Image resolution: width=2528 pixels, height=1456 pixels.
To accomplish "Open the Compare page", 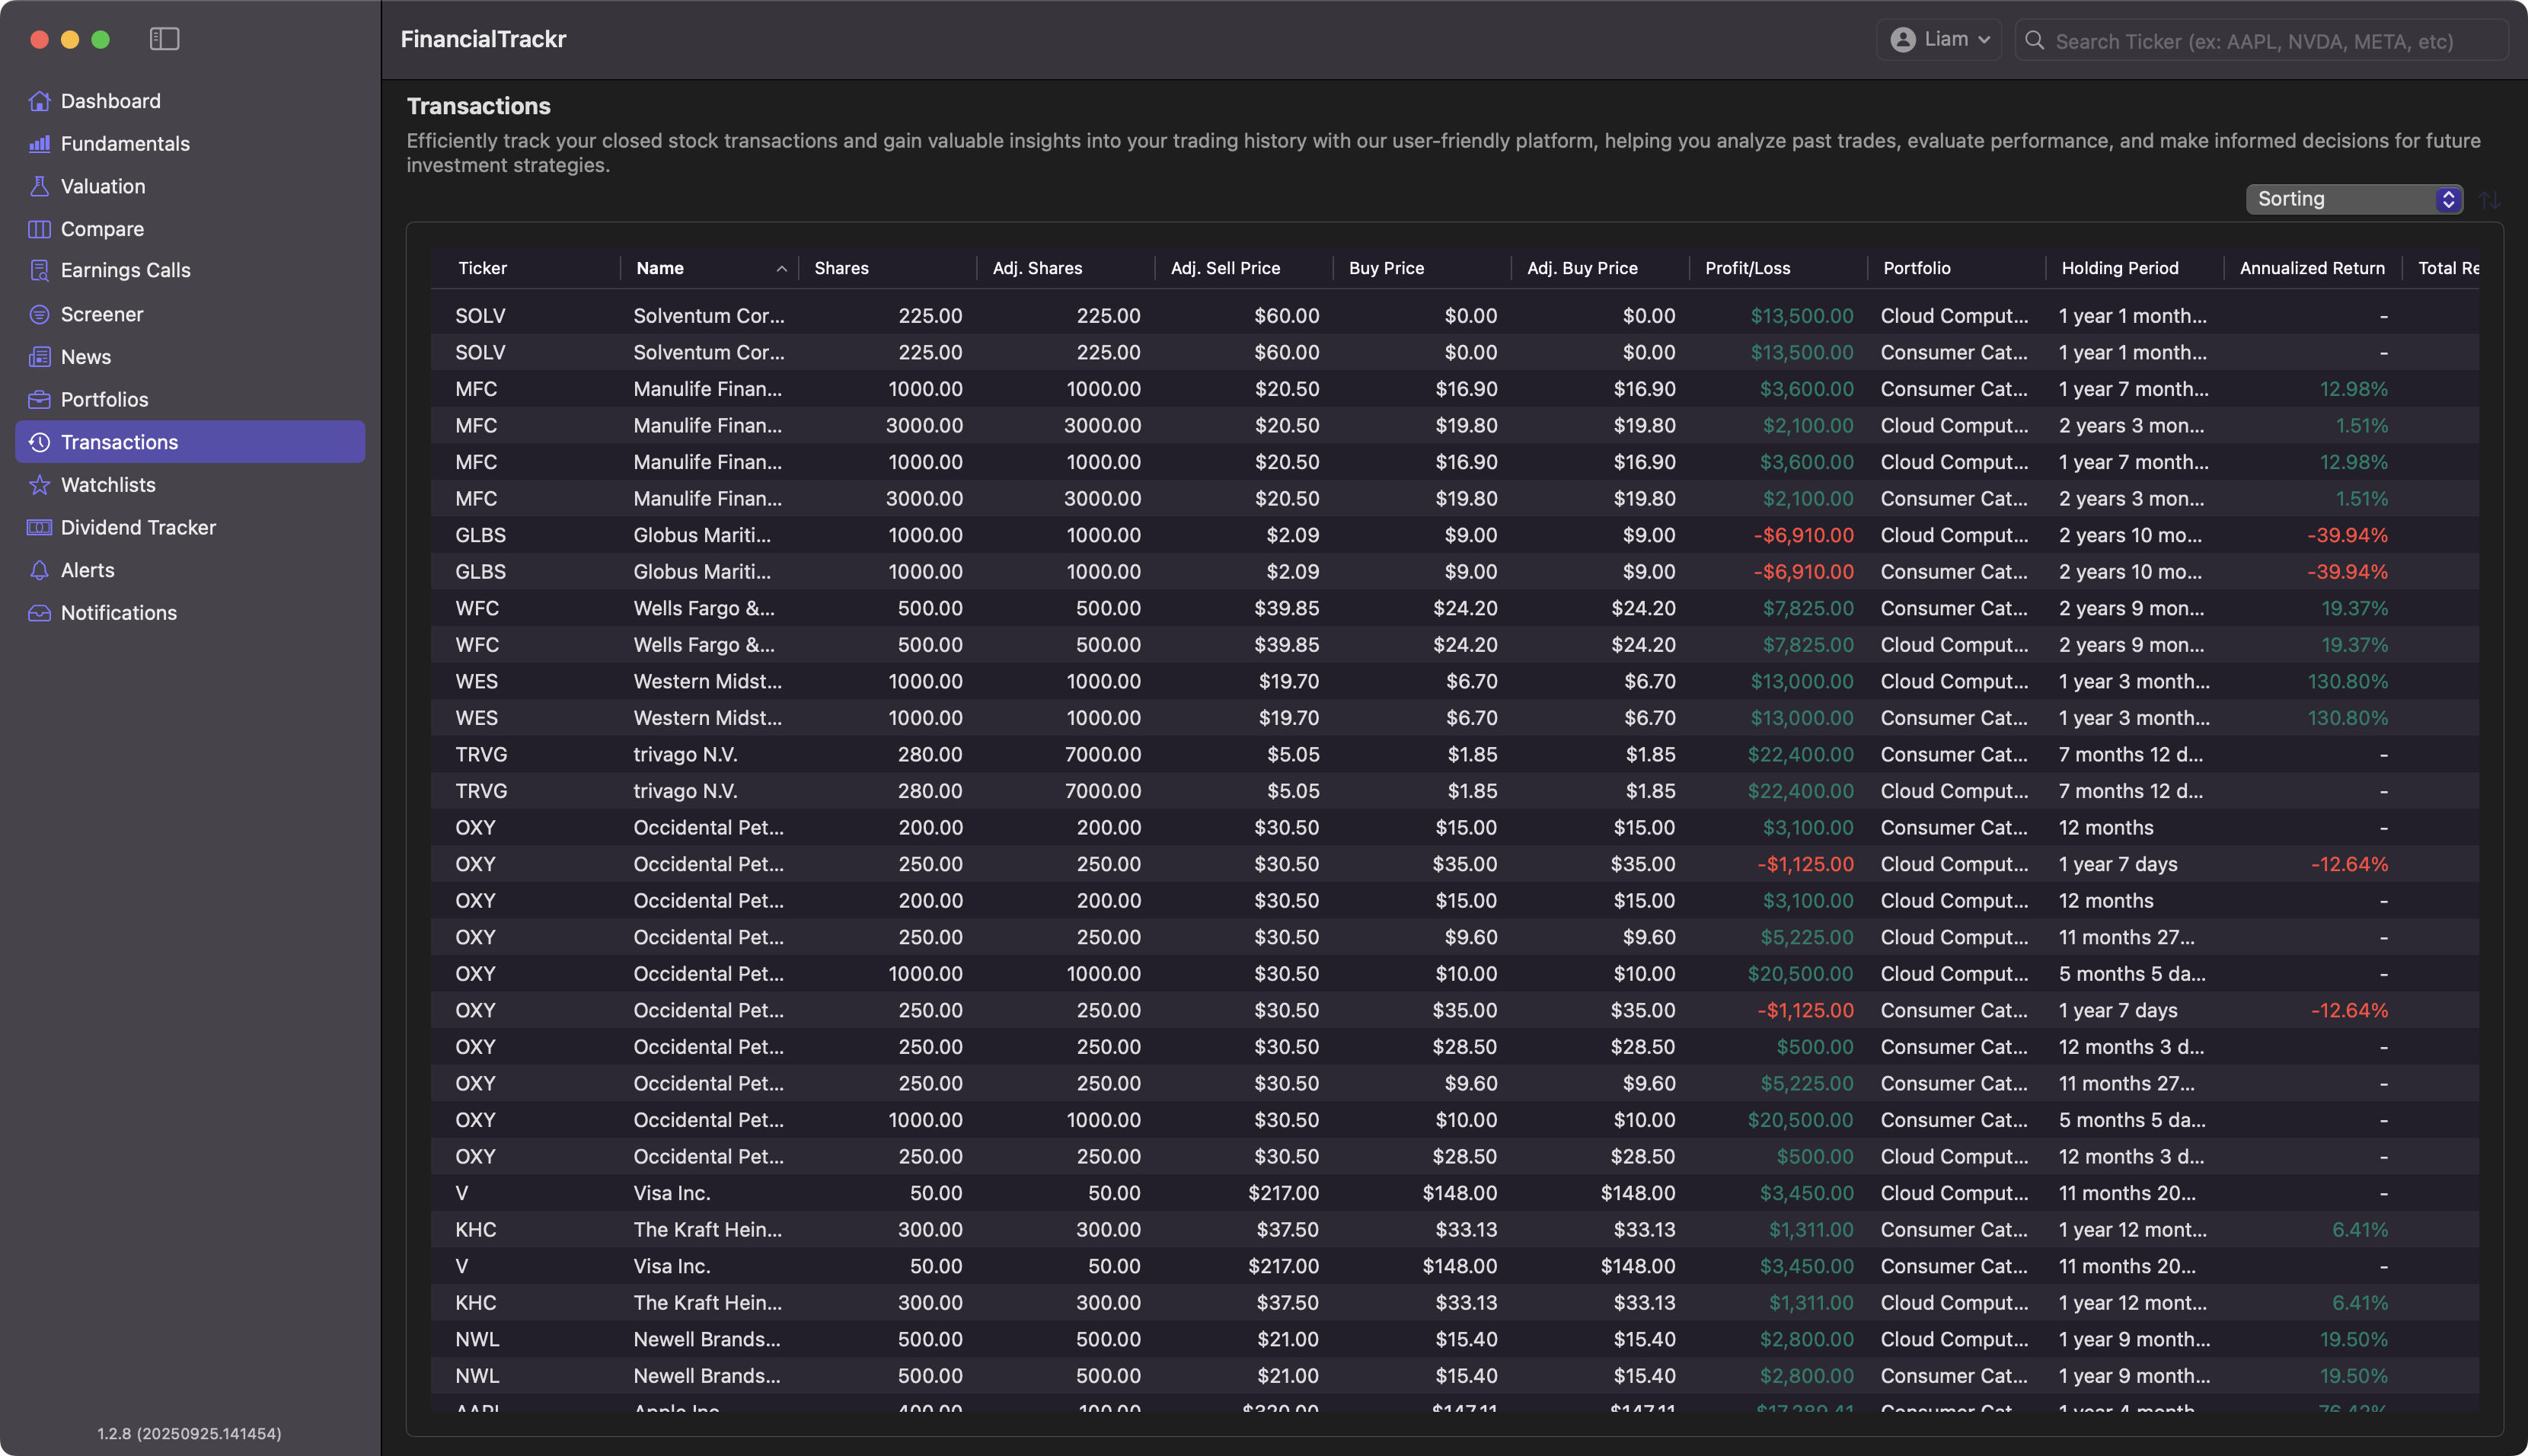I will click(102, 229).
